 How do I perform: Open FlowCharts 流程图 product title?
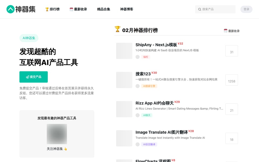pos(153,161)
